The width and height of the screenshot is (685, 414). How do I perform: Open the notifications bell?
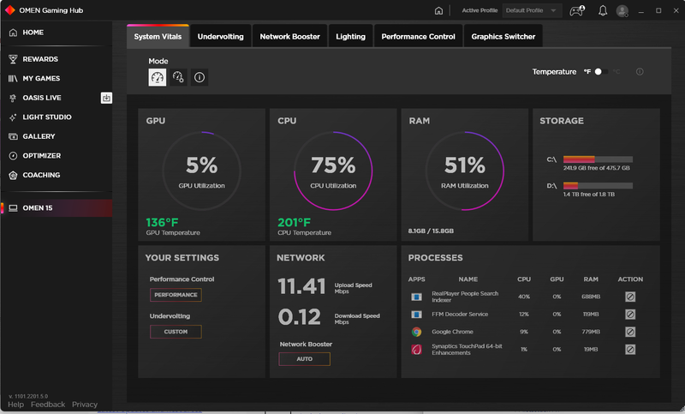pyautogui.click(x=603, y=10)
